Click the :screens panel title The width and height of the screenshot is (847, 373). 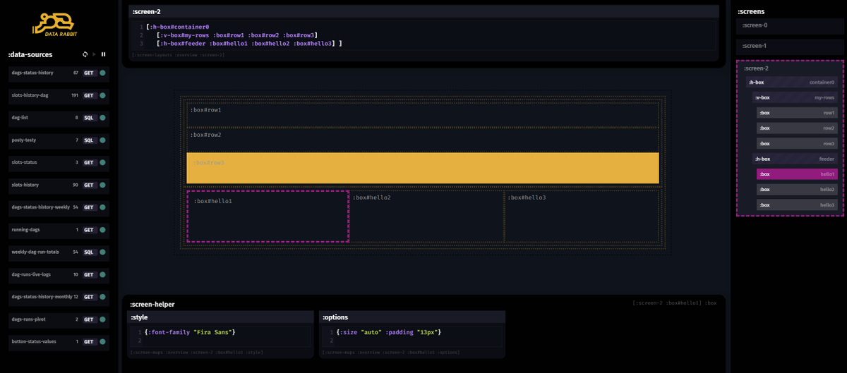coord(751,11)
